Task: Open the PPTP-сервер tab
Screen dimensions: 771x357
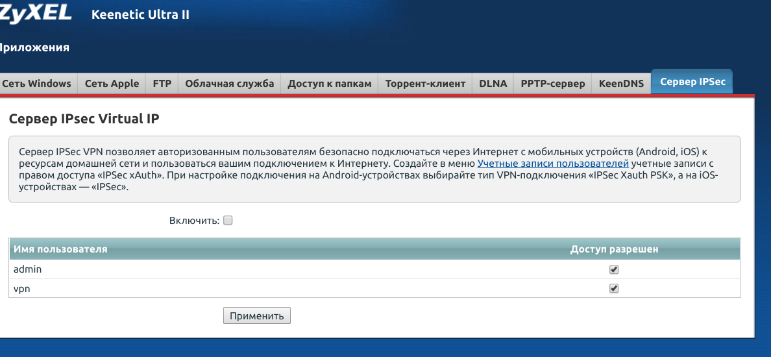Action: [553, 84]
